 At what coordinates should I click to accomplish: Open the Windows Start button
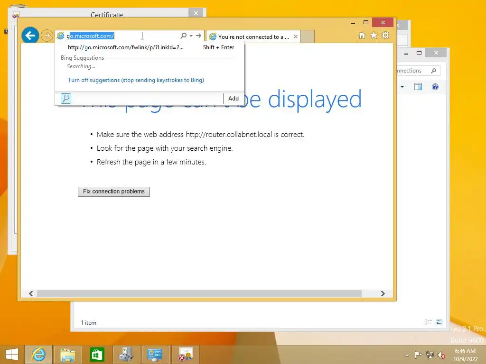pyautogui.click(x=12, y=355)
